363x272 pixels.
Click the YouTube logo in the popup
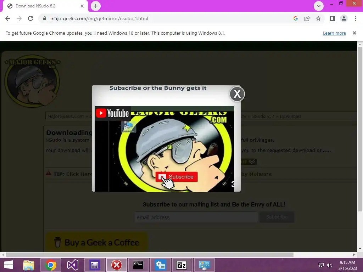[x=112, y=113]
